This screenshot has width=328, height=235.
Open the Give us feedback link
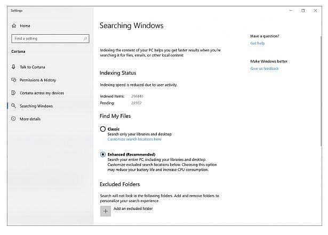coord(265,69)
